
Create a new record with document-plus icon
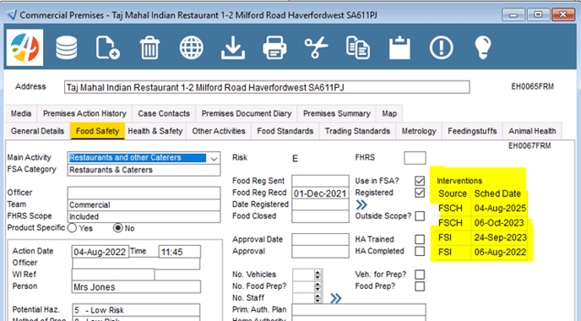(107, 48)
